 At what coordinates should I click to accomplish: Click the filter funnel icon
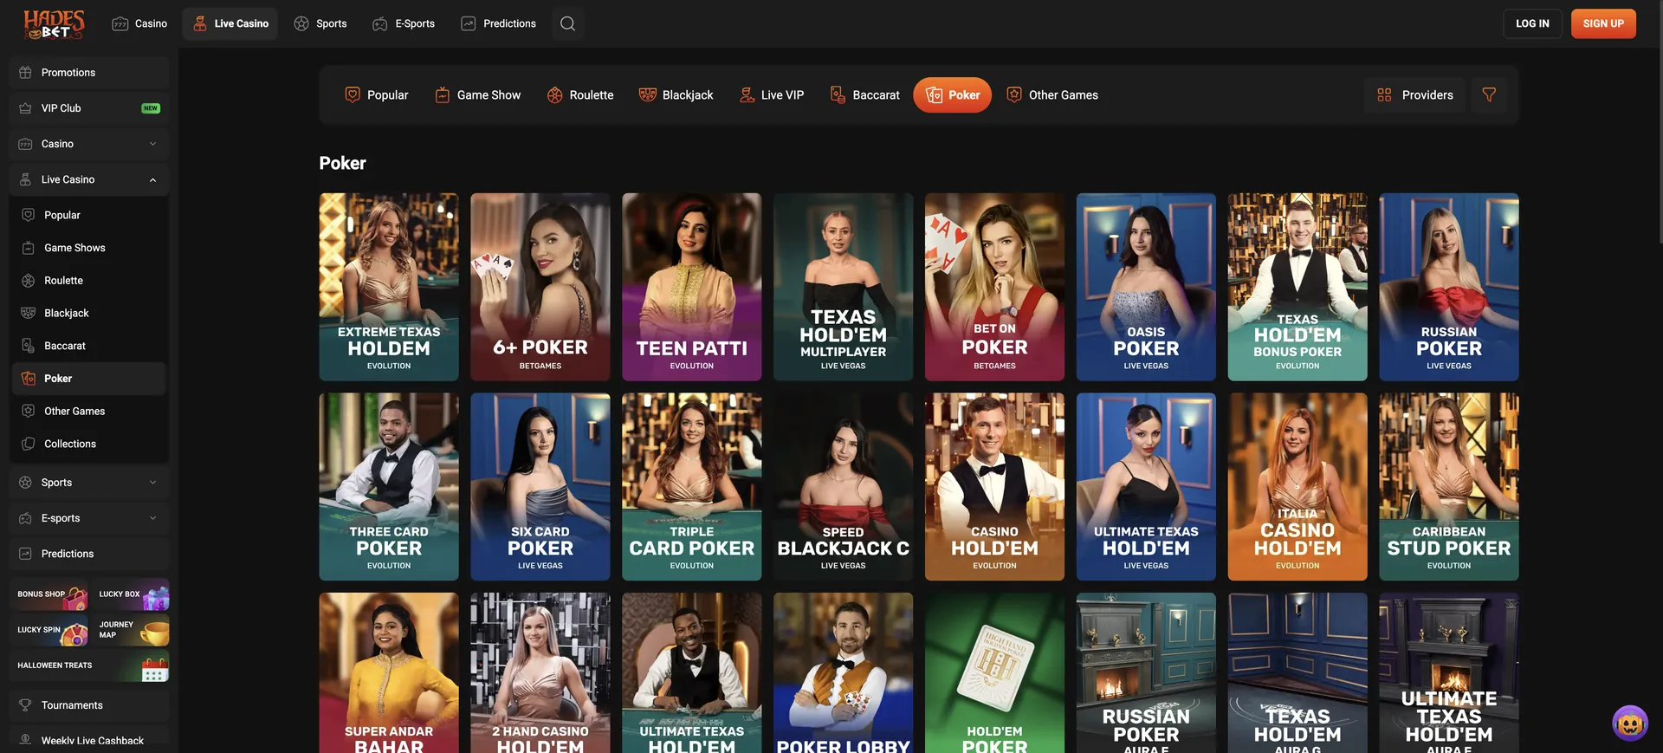point(1489,94)
